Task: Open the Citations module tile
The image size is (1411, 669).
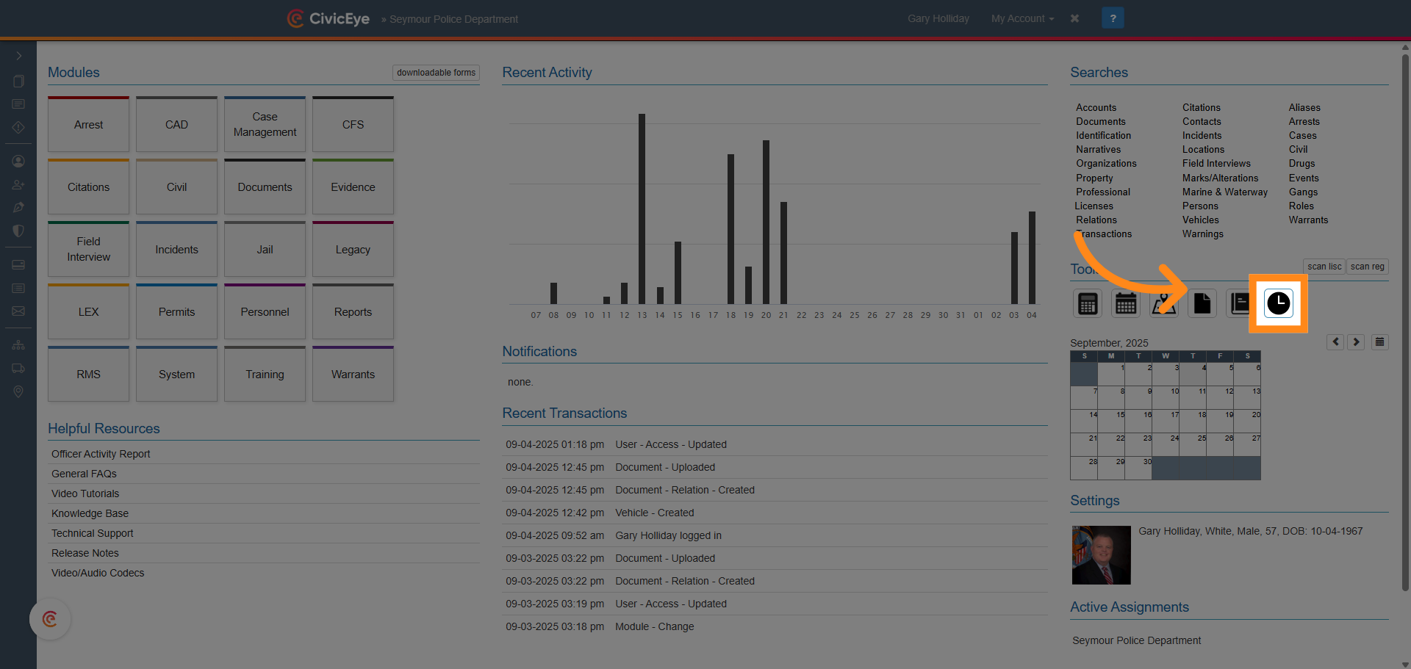Action: [x=88, y=187]
